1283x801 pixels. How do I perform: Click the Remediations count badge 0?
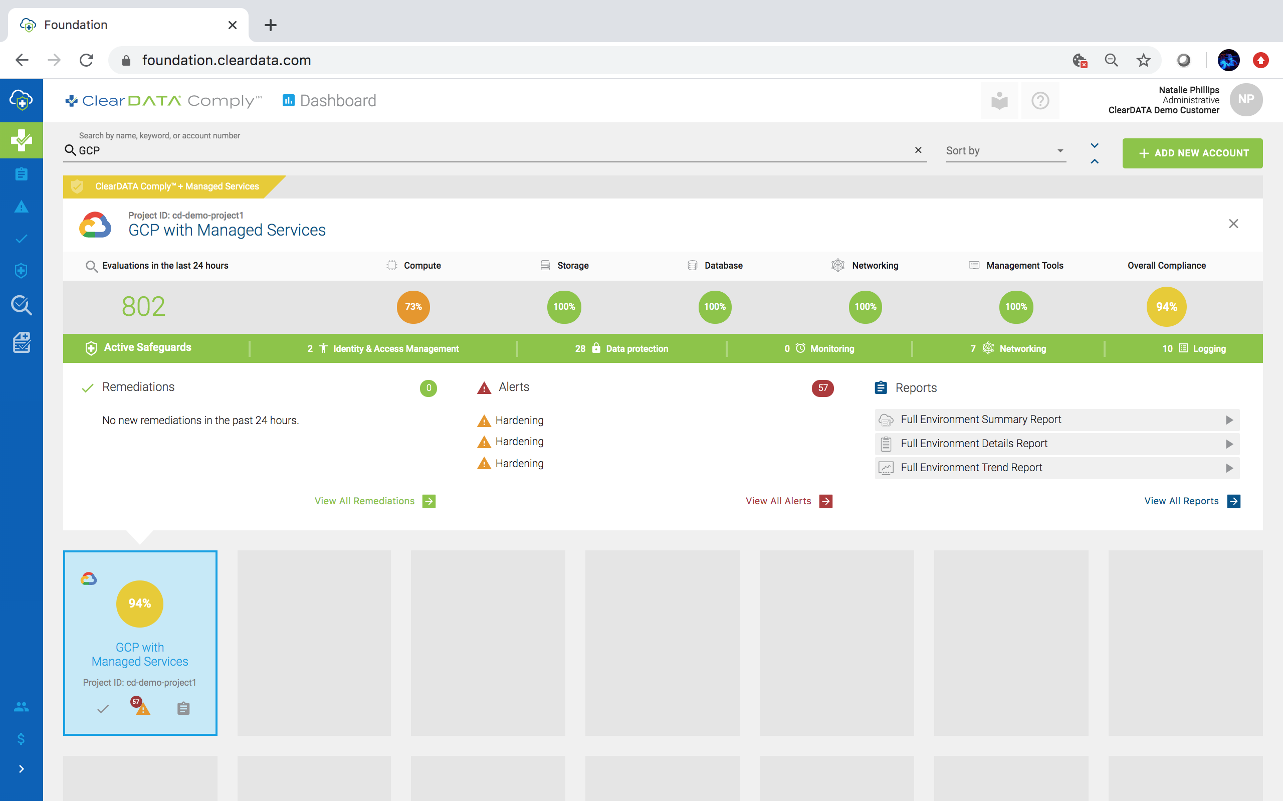pos(428,388)
